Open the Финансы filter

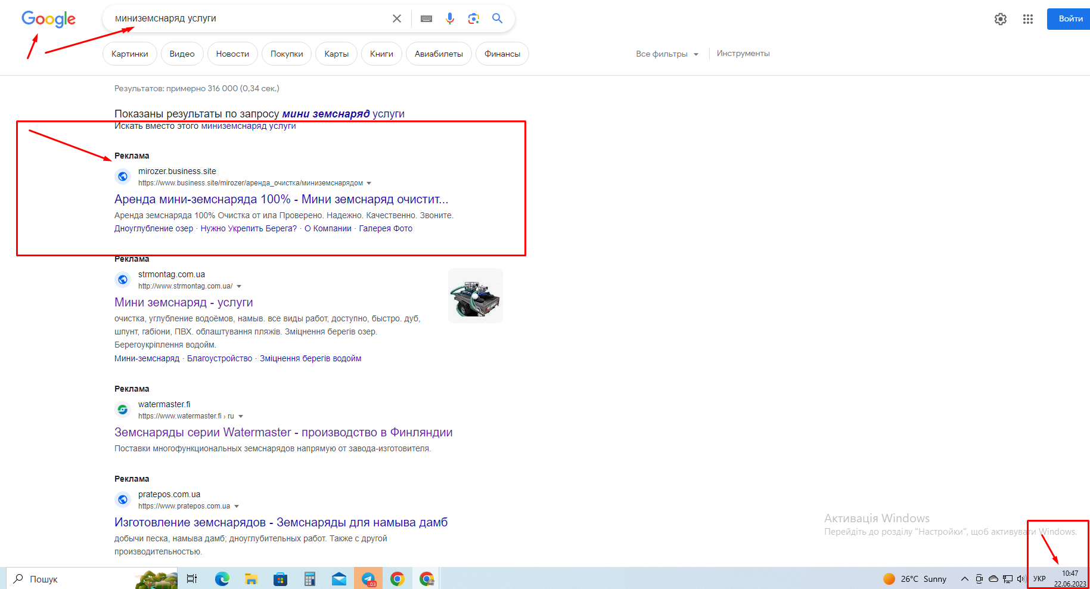pos(502,54)
